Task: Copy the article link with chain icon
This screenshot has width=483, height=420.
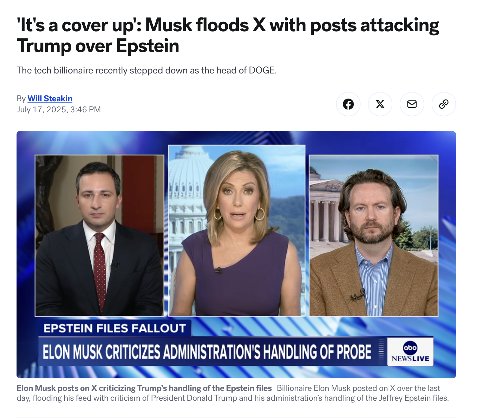Action: tap(444, 104)
